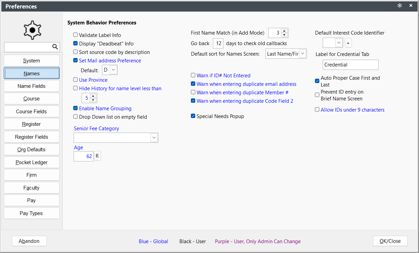Click "System Behavior Preferences" heading
This screenshot has width=419, height=253.
point(102,23)
